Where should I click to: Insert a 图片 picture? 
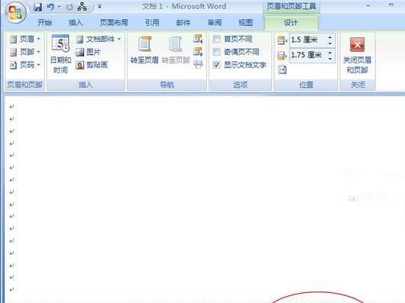pyautogui.click(x=88, y=52)
